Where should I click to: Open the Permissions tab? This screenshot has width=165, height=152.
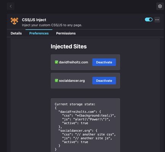[x=66, y=33]
